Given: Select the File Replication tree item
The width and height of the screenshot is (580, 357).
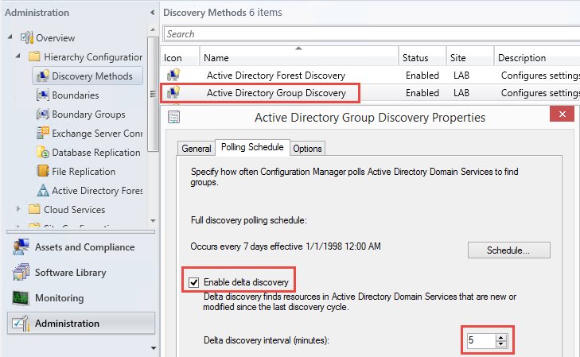Looking at the screenshot, I should 84,172.
